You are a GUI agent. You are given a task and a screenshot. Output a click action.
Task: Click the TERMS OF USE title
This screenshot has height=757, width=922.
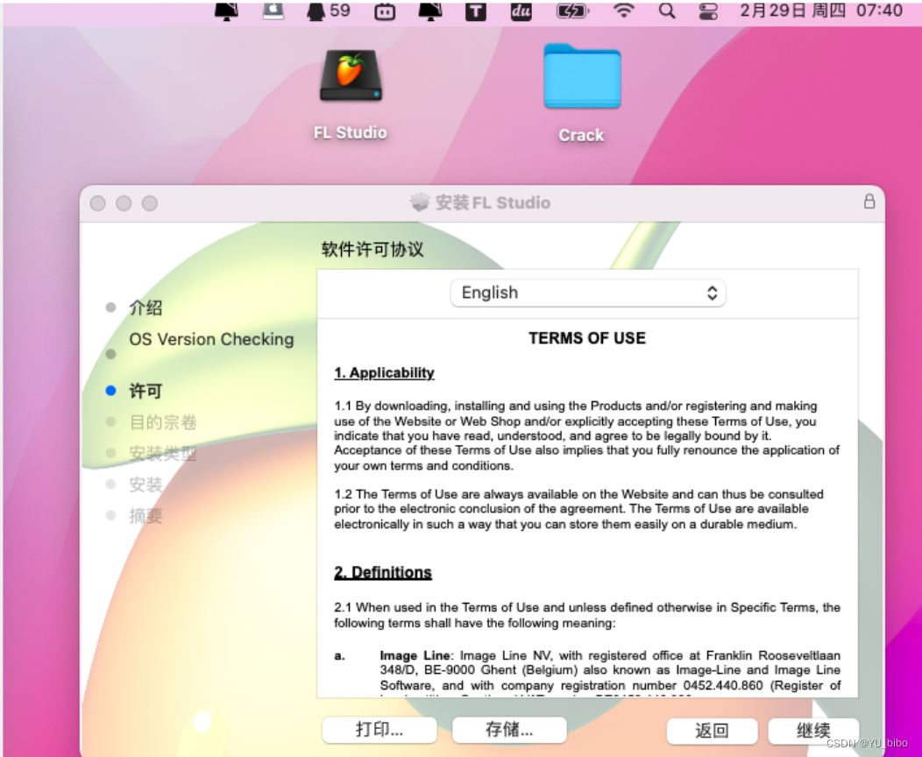point(587,338)
